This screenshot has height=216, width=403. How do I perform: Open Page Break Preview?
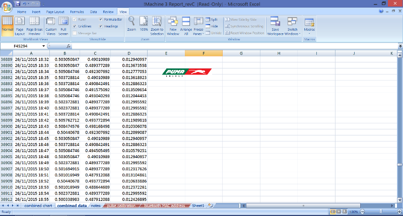point(34,26)
